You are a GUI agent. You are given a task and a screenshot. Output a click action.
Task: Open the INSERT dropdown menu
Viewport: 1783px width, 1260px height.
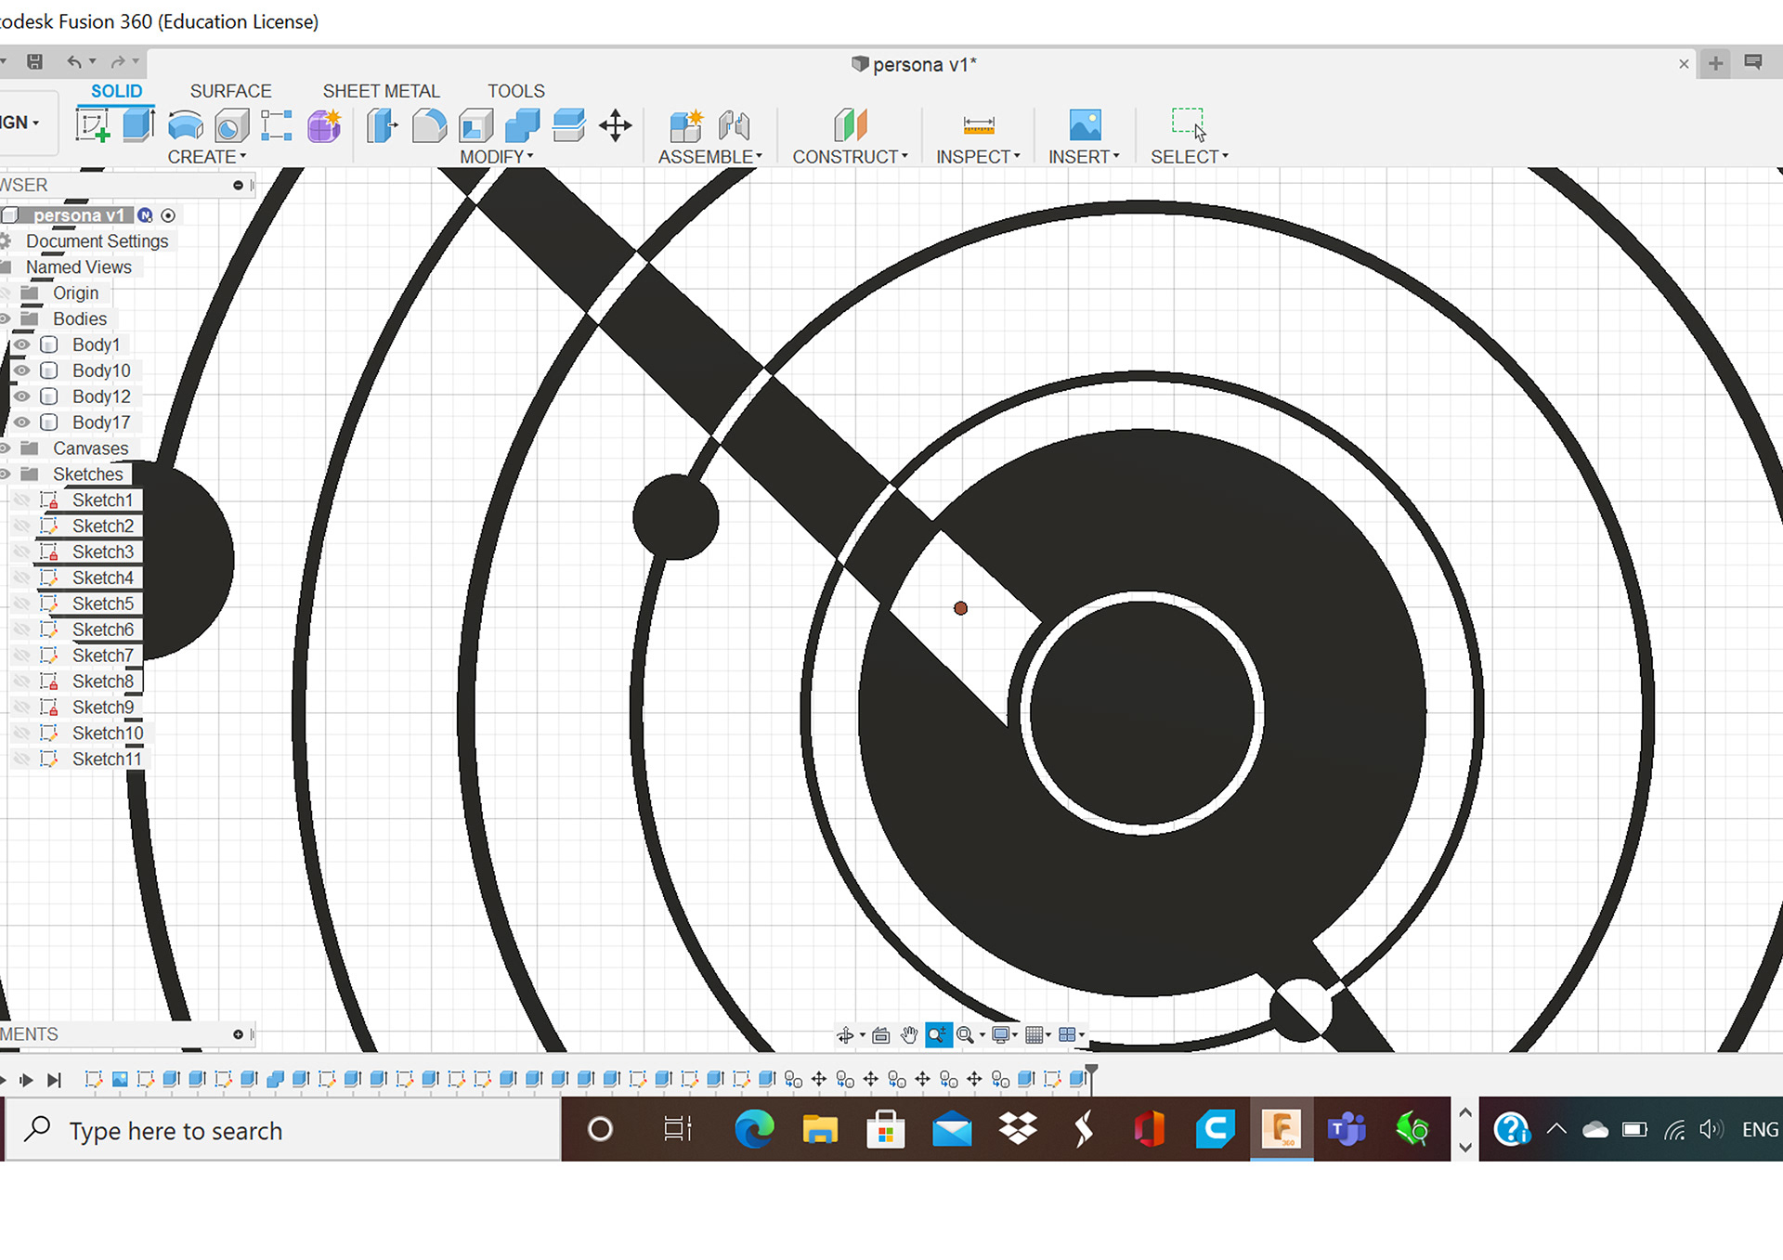click(x=1084, y=157)
